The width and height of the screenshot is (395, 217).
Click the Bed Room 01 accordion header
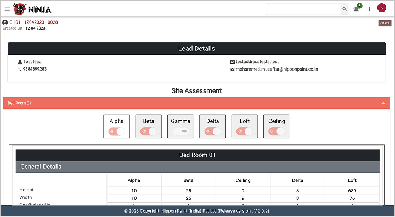tap(196, 103)
